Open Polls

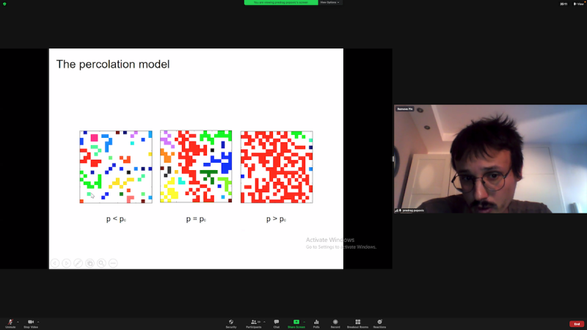[x=316, y=323]
